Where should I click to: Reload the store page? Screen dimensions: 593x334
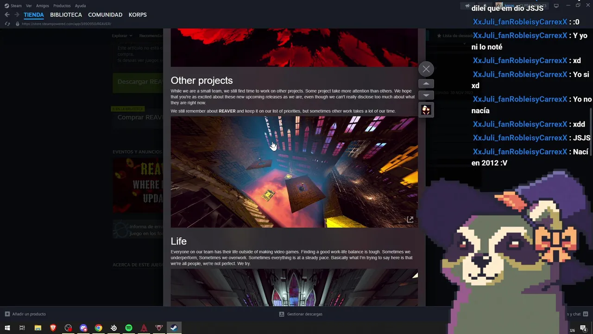7,24
